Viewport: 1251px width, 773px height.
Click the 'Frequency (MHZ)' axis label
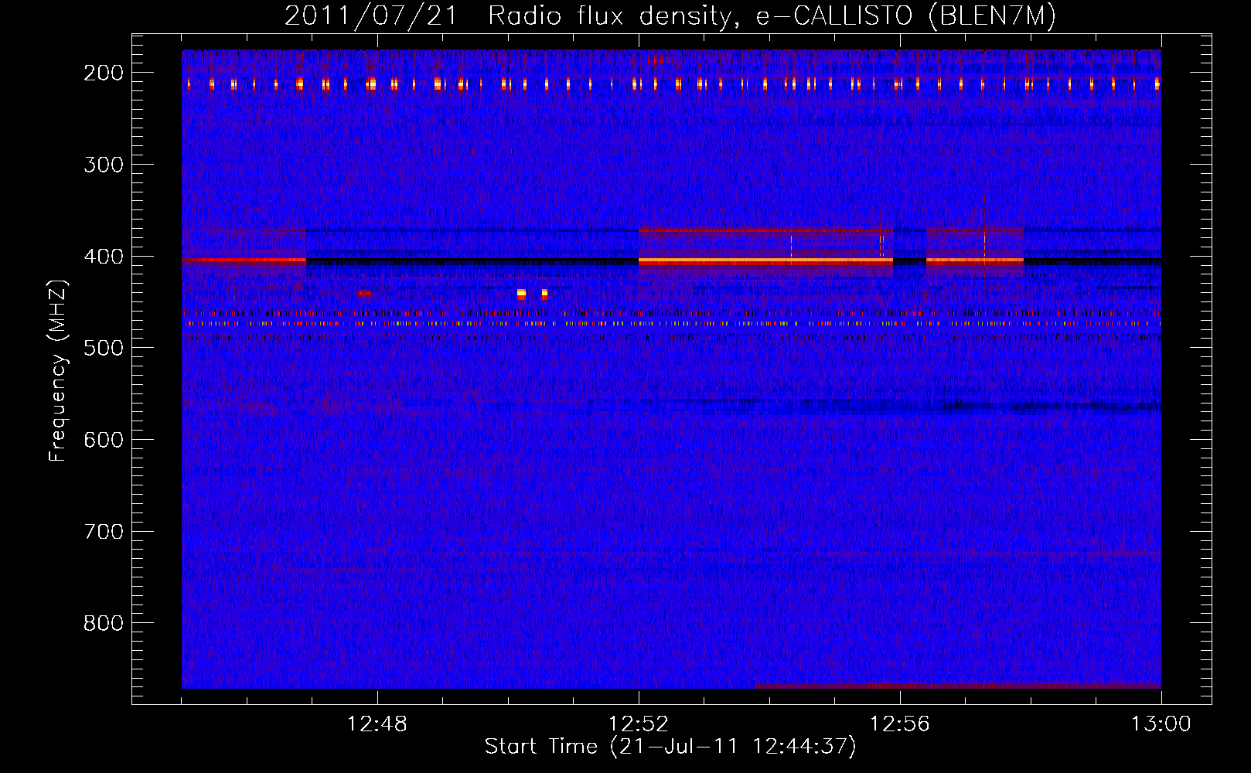tap(58, 371)
